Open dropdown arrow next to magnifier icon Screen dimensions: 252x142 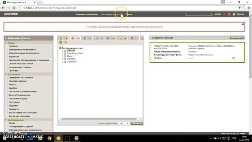(x=125, y=38)
